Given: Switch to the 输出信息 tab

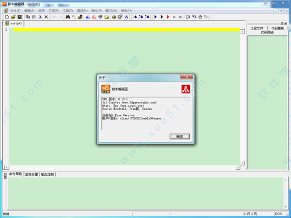Looking at the screenshot, I should coord(47,175).
